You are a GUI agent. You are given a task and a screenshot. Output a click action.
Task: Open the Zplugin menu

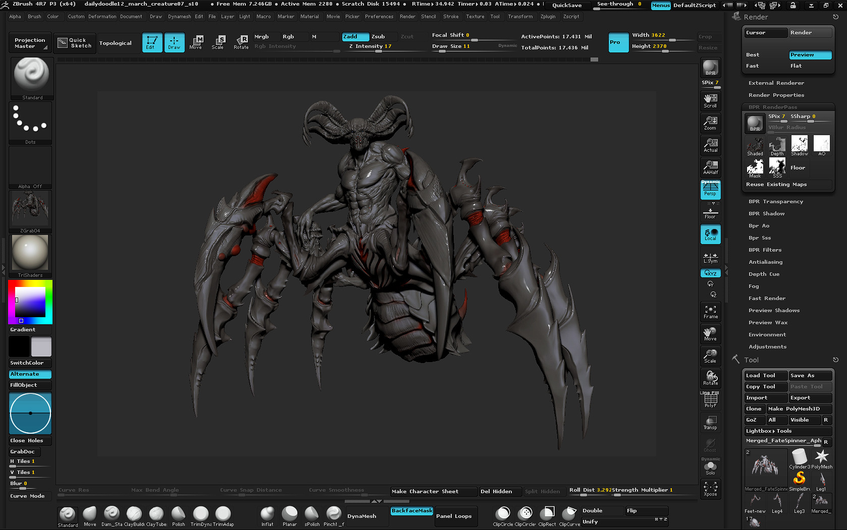tap(548, 17)
